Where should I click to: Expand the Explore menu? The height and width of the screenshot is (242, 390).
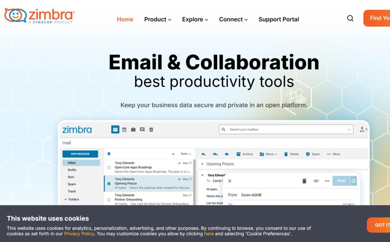[x=195, y=19]
